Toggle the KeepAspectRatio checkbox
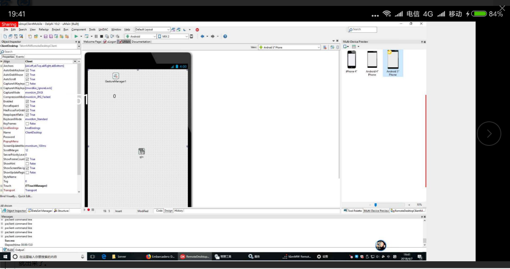510x269 pixels. point(27,115)
